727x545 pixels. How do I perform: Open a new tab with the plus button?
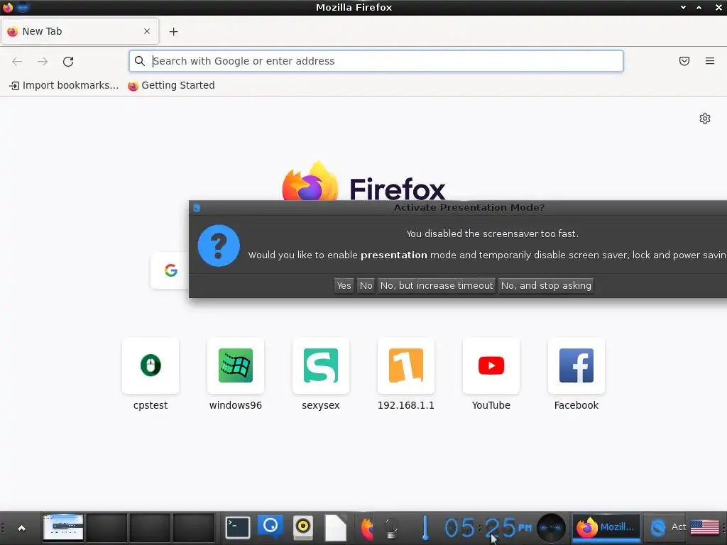point(173,31)
